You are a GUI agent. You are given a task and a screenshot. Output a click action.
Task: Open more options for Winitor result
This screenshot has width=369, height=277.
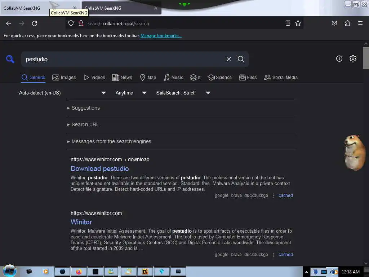coord(273,255)
